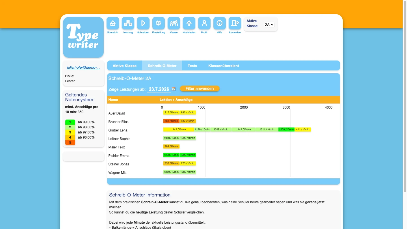Click the Lektion + Anschläge column header
This screenshot has width=407, height=229.
click(176, 100)
